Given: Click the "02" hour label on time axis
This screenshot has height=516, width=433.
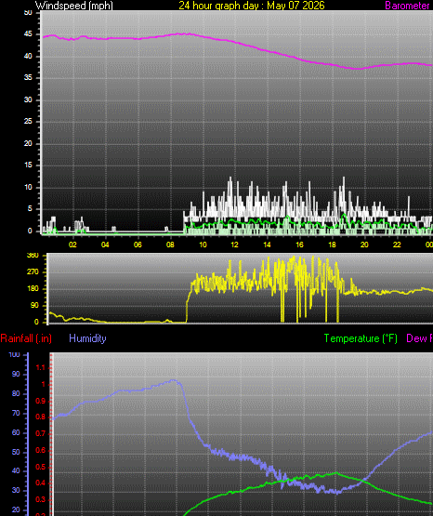Looking at the screenshot, I should 72,245.
